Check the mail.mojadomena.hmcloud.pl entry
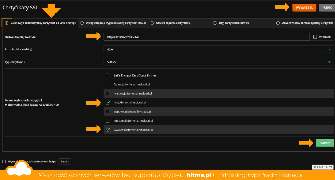335x180 pixels. [x=108, y=94]
